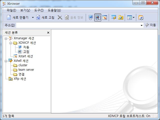Select Xftp 세션 in the tree

(x=20, y=79)
